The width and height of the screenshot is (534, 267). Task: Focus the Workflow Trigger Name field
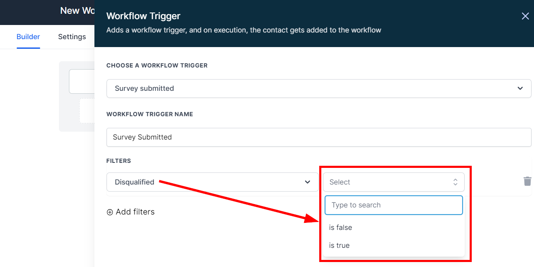(x=318, y=137)
